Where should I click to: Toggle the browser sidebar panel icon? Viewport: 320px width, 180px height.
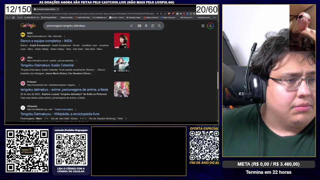194,14
